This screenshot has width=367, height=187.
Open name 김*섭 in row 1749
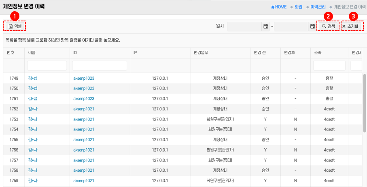(x=33, y=78)
